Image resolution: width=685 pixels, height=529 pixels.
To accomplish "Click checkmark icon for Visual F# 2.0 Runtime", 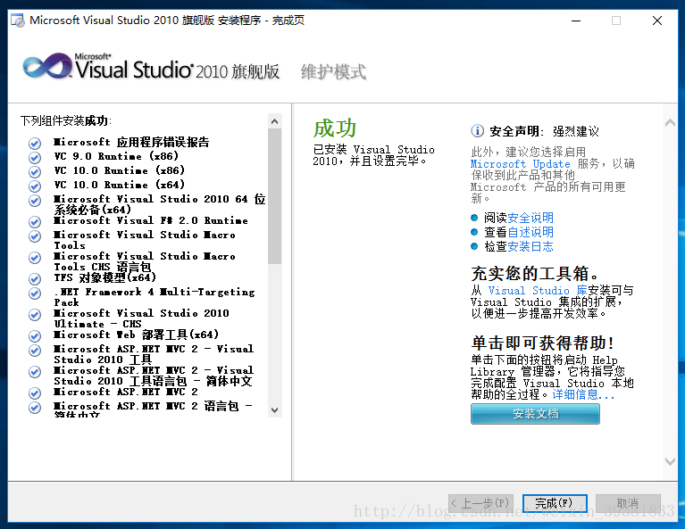I will [x=35, y=222].
